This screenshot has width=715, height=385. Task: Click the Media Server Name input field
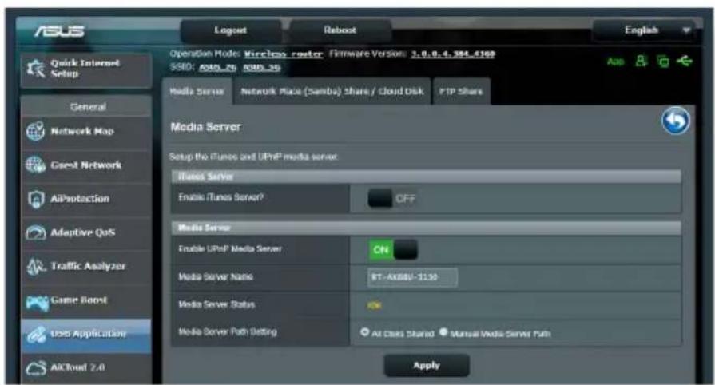pyautogui.click(x=412, y=277)
